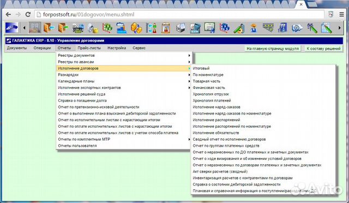Click the safe with coins icon
This screenshot has width=349, height=203.
click(x=93, y=28)
